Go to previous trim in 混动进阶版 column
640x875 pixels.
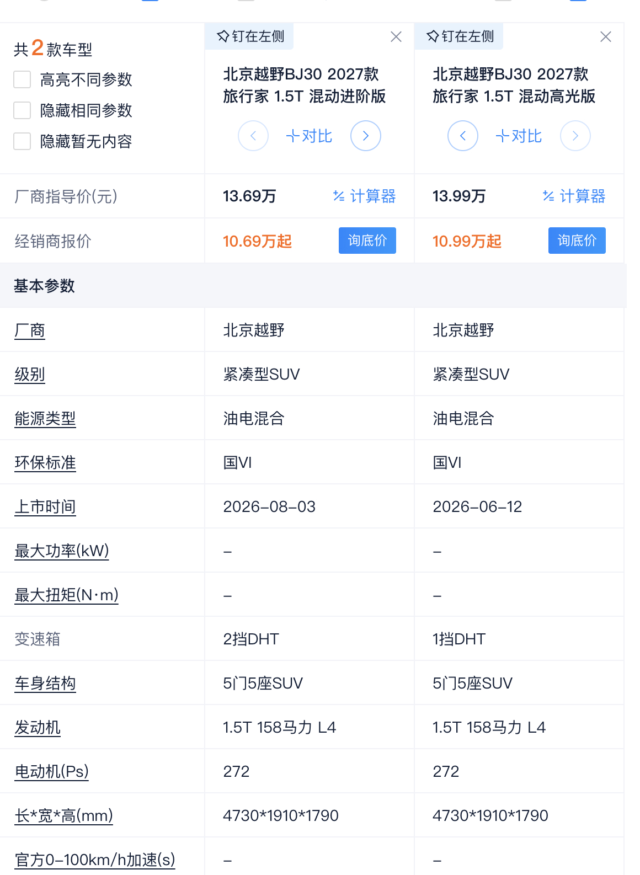click(253, 136)
